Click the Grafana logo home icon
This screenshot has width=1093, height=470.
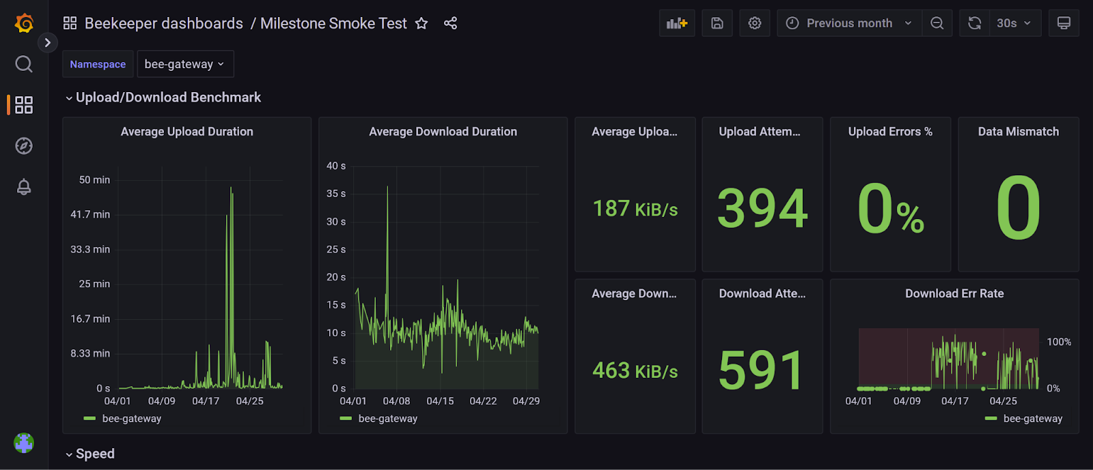click(24, 23)
